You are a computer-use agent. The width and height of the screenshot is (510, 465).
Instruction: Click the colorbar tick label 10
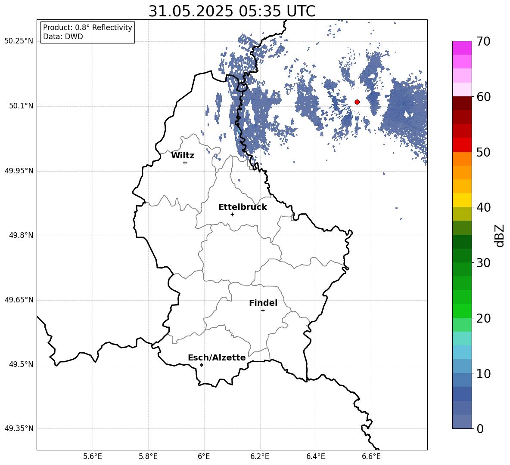(483, 373)
